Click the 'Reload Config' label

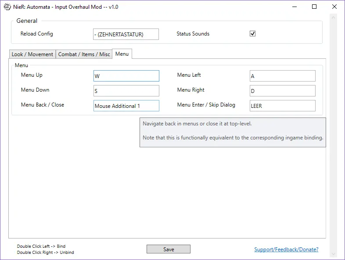click(x=37, y=34)
